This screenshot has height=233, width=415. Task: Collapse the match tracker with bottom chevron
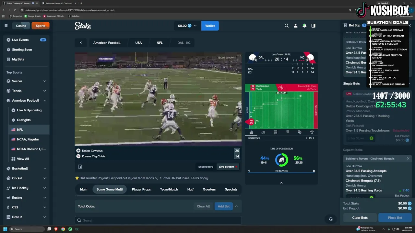(x=281, y=183)
